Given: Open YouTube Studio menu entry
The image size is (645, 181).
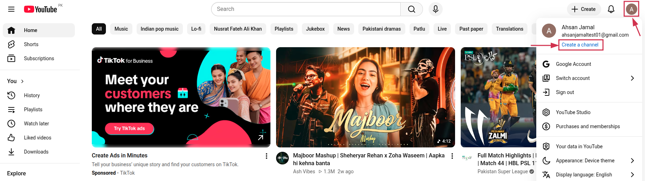Looking at the screenshot, I should [x=589, y=112].
